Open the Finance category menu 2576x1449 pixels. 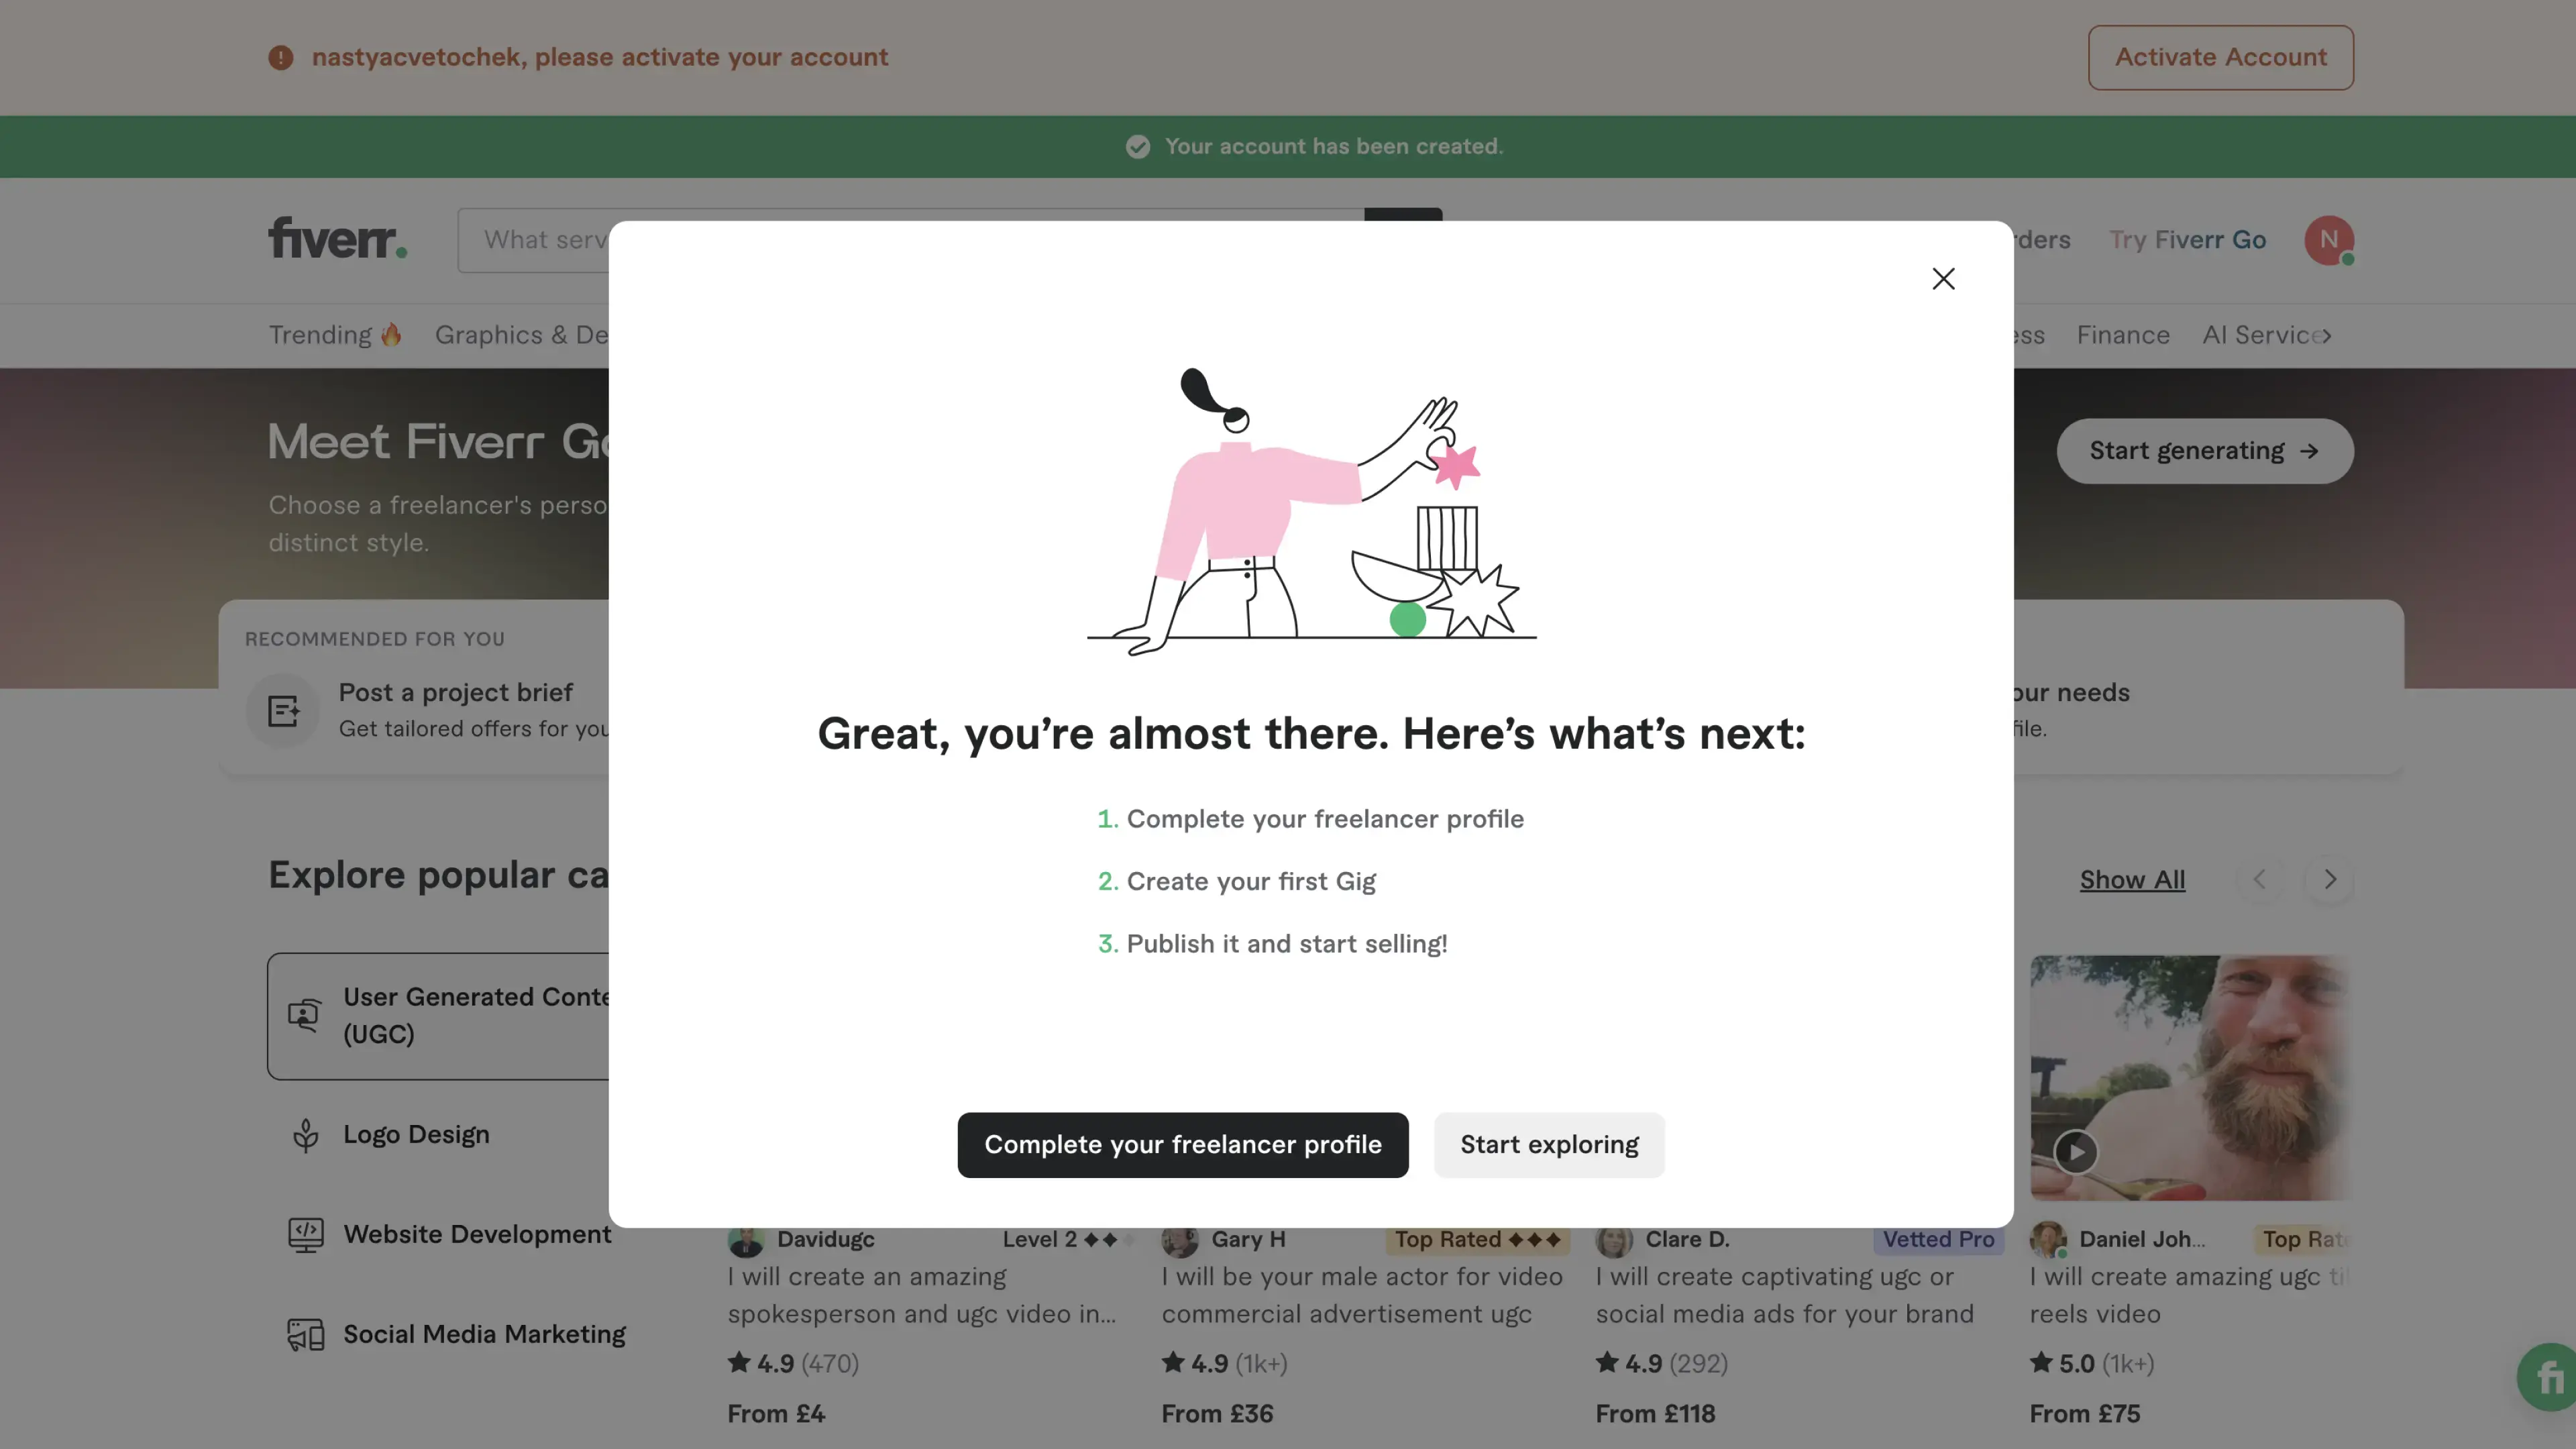point(2122,335)
